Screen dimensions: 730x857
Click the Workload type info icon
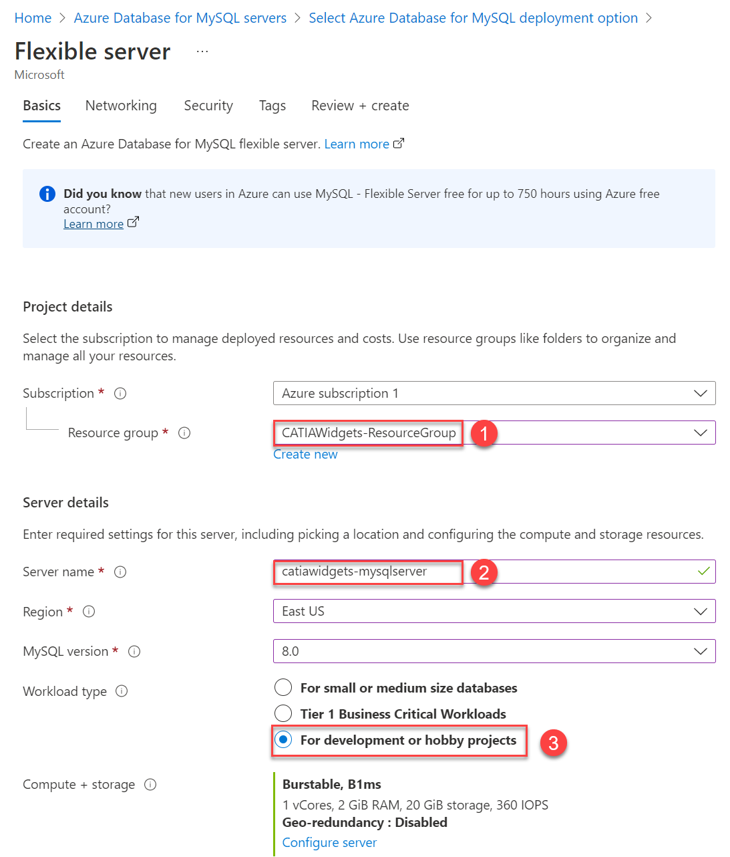(x=122, y=691)
